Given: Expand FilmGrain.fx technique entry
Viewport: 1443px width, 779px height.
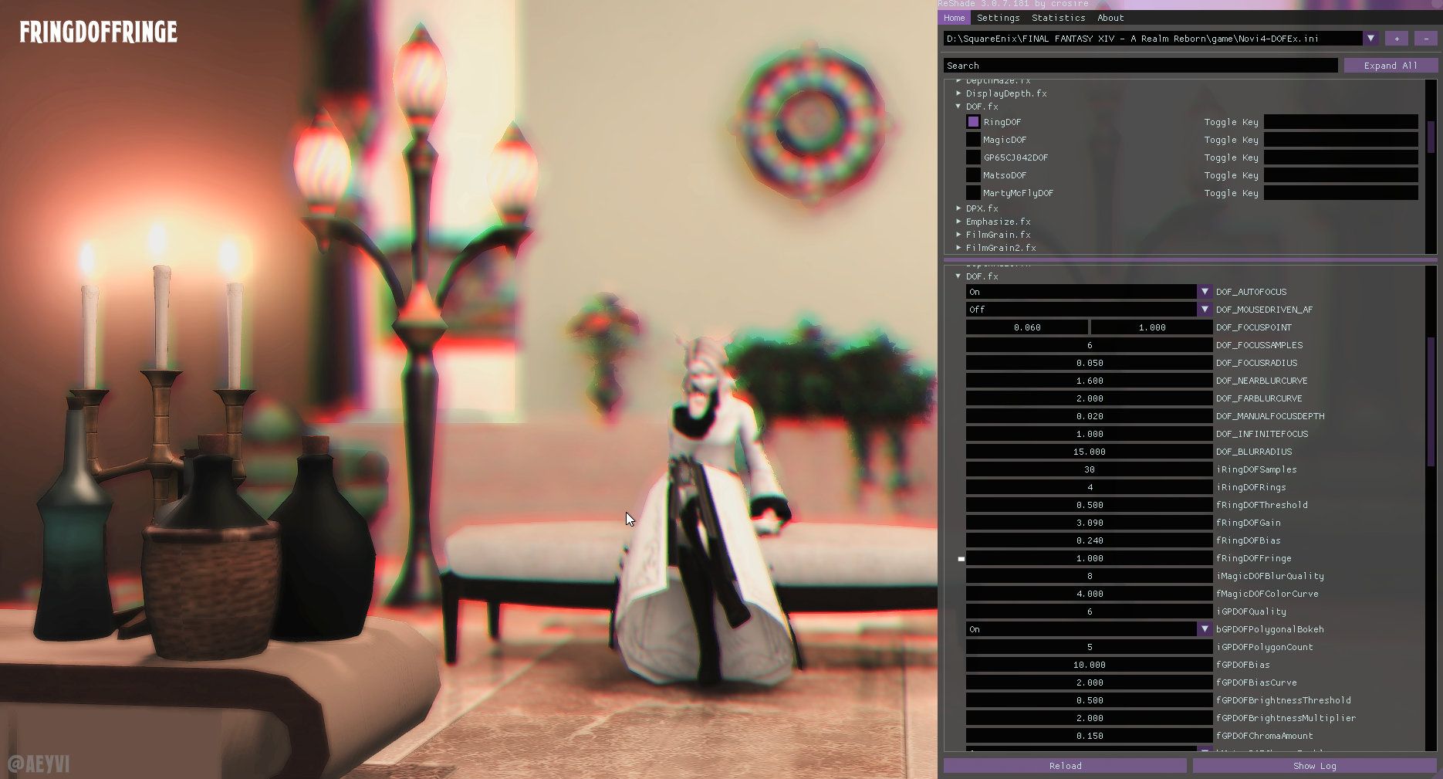Looking at the screenshot, I should pos(958,235).
